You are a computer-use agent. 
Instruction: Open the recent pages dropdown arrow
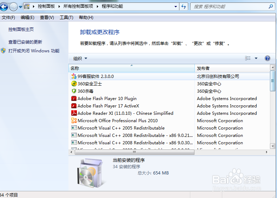pos(20,7)
